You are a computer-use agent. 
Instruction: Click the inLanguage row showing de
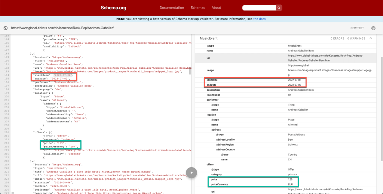coord(285,95)
